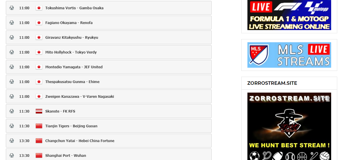Click the China flag beside Changchun Yatai
Image resolution: width=339 pixels, height=160 pixels.
tap(39, 141)
